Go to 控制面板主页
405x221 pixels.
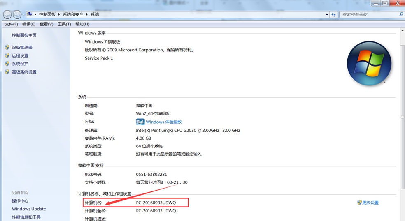coord(24,35)
